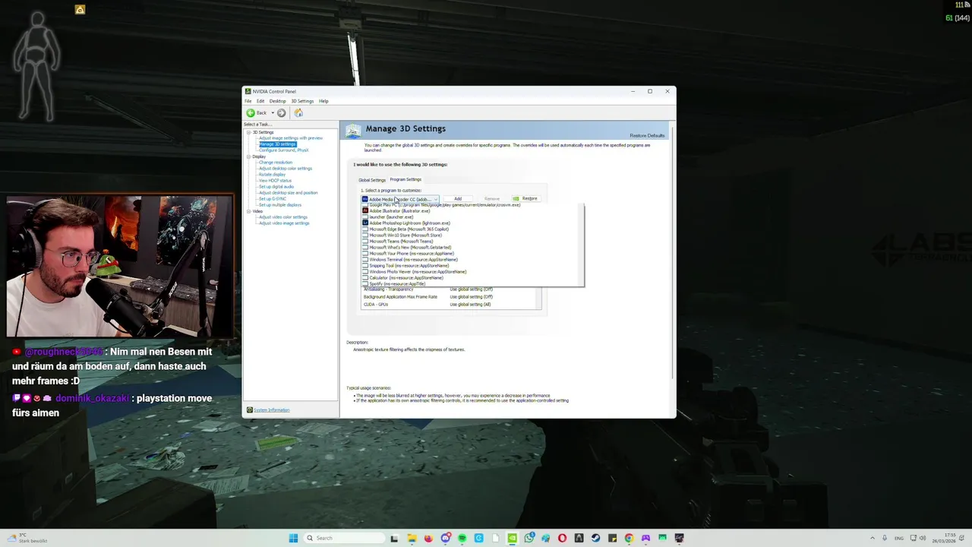
Task: Click the System Information icon
Action: (249, 409)
